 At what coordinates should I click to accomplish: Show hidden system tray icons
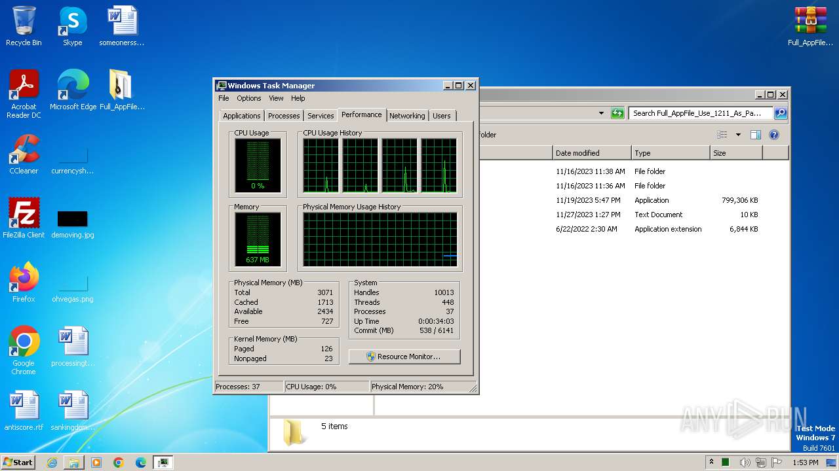pyautogui.click(x=711, y=462)
